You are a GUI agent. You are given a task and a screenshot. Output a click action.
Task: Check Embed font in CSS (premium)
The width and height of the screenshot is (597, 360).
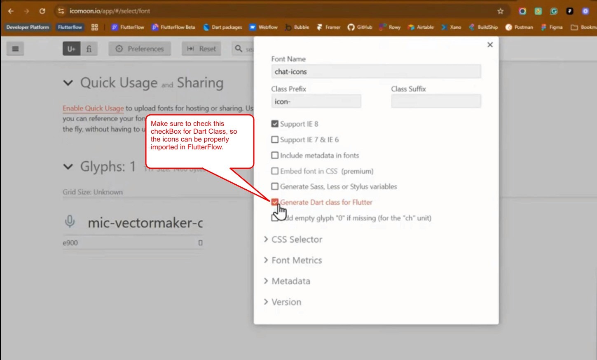point(275,171)
